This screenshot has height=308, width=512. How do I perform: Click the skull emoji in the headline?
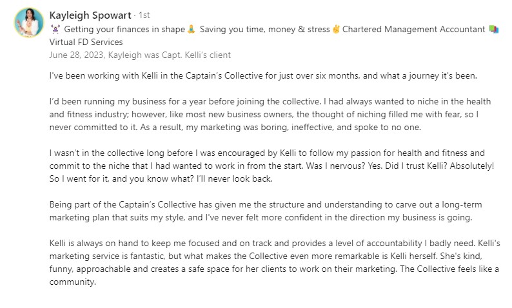click(x=54, y=29)
